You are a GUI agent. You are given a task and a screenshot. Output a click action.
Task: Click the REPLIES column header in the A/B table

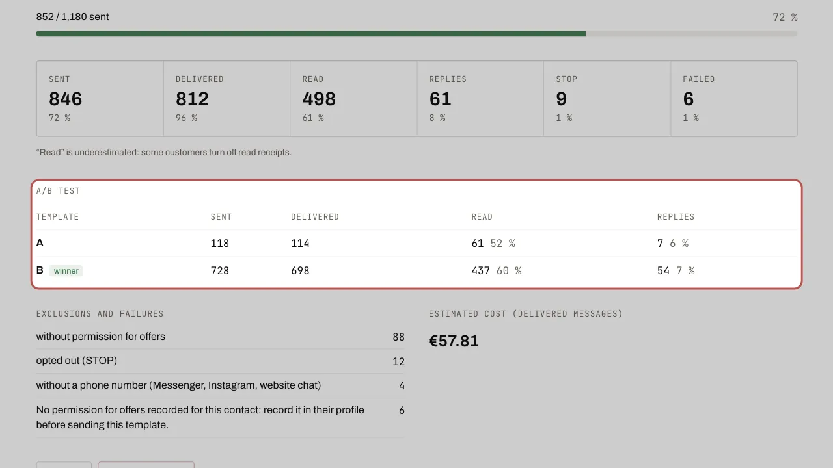pos(676,217)
